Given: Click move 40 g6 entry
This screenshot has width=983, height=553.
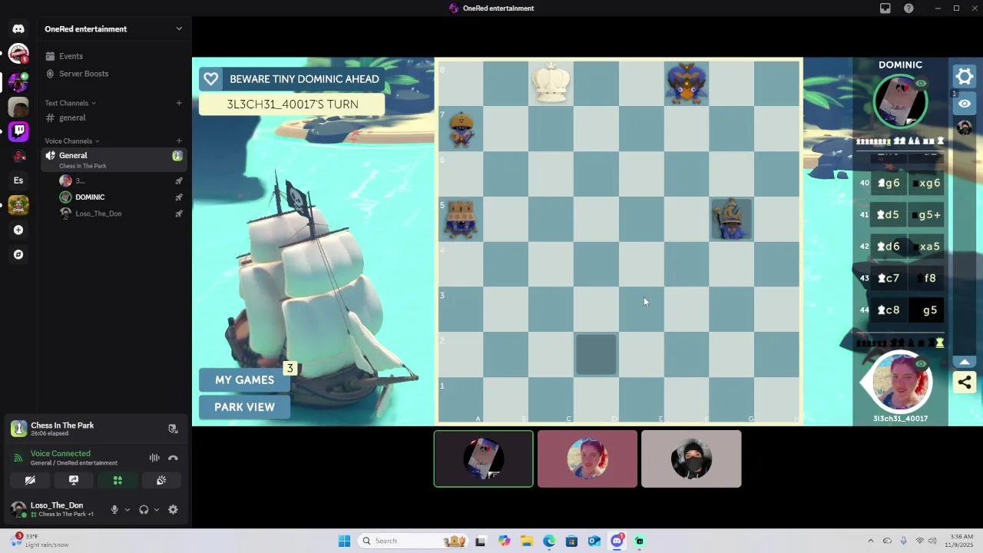Looking at the screenshot, I should point(889,183).
